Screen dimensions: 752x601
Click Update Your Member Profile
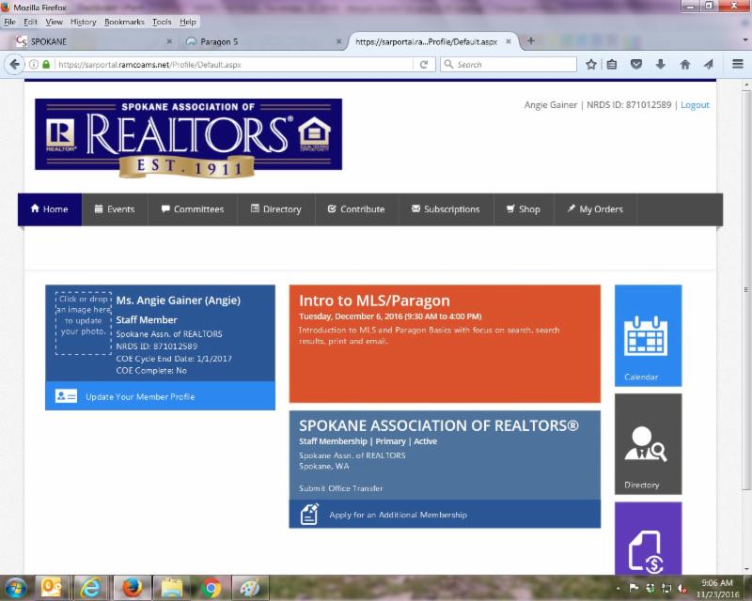(x=140, y=397)
